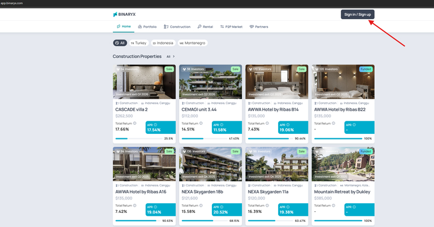Go to the Construction tab

[x=177, y=27]
